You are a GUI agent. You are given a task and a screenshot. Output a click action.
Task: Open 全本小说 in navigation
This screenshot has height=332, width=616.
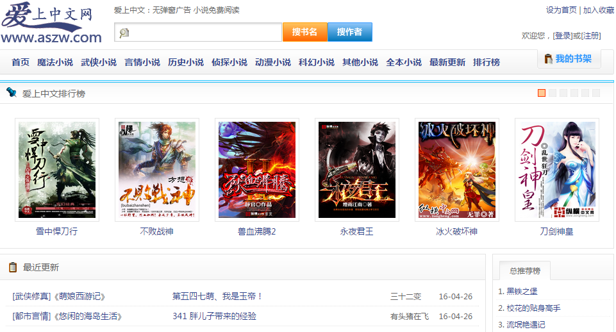pos(404,62)
